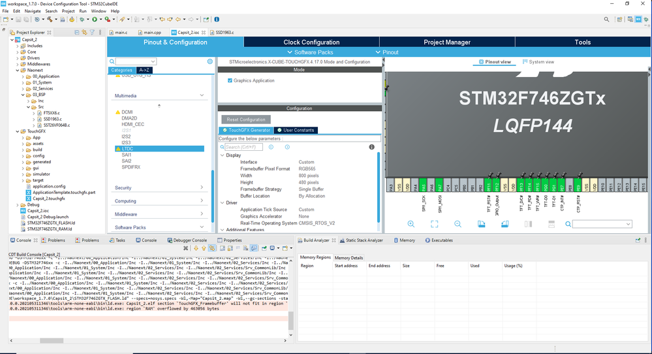This screenshot has height=354, width=652.
Task: Open the Navigate menu
Action: pos(33,11)
